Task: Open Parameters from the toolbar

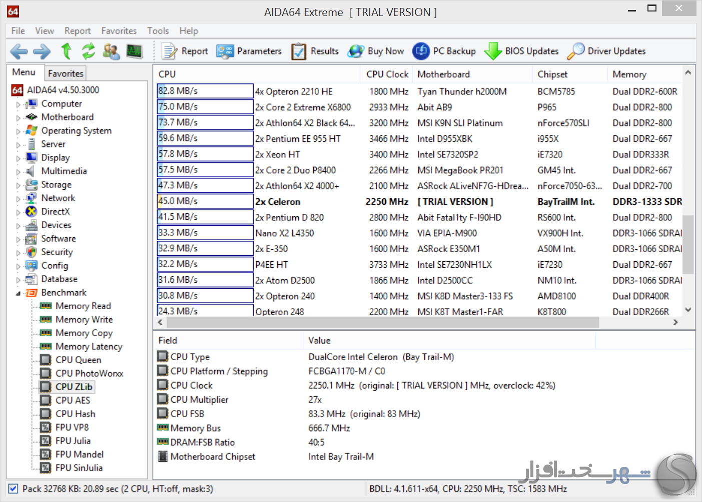Action: (x=249, y=51)
